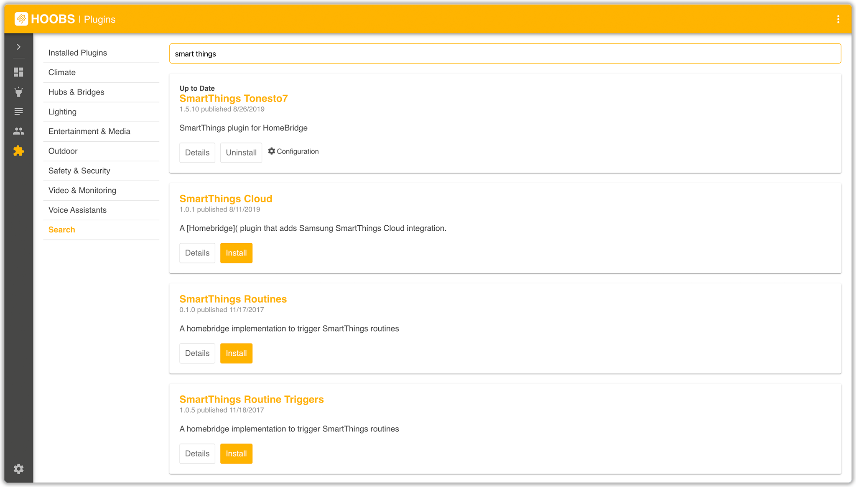Install SmartThings Routine Triggers plugin
Viewport: 856px width, 487px height.
(236, 454)
